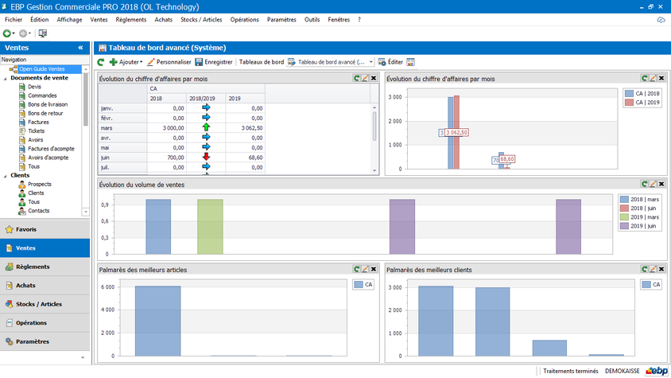Open the Ventes menu

(x=99, y=20)
